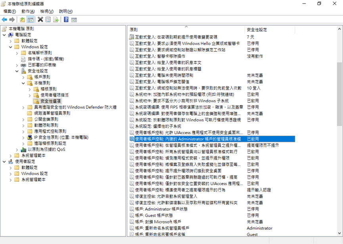Click the Delete (X) toolbar icon
Screen dimensions: 343x244
[x=40, y=19]
